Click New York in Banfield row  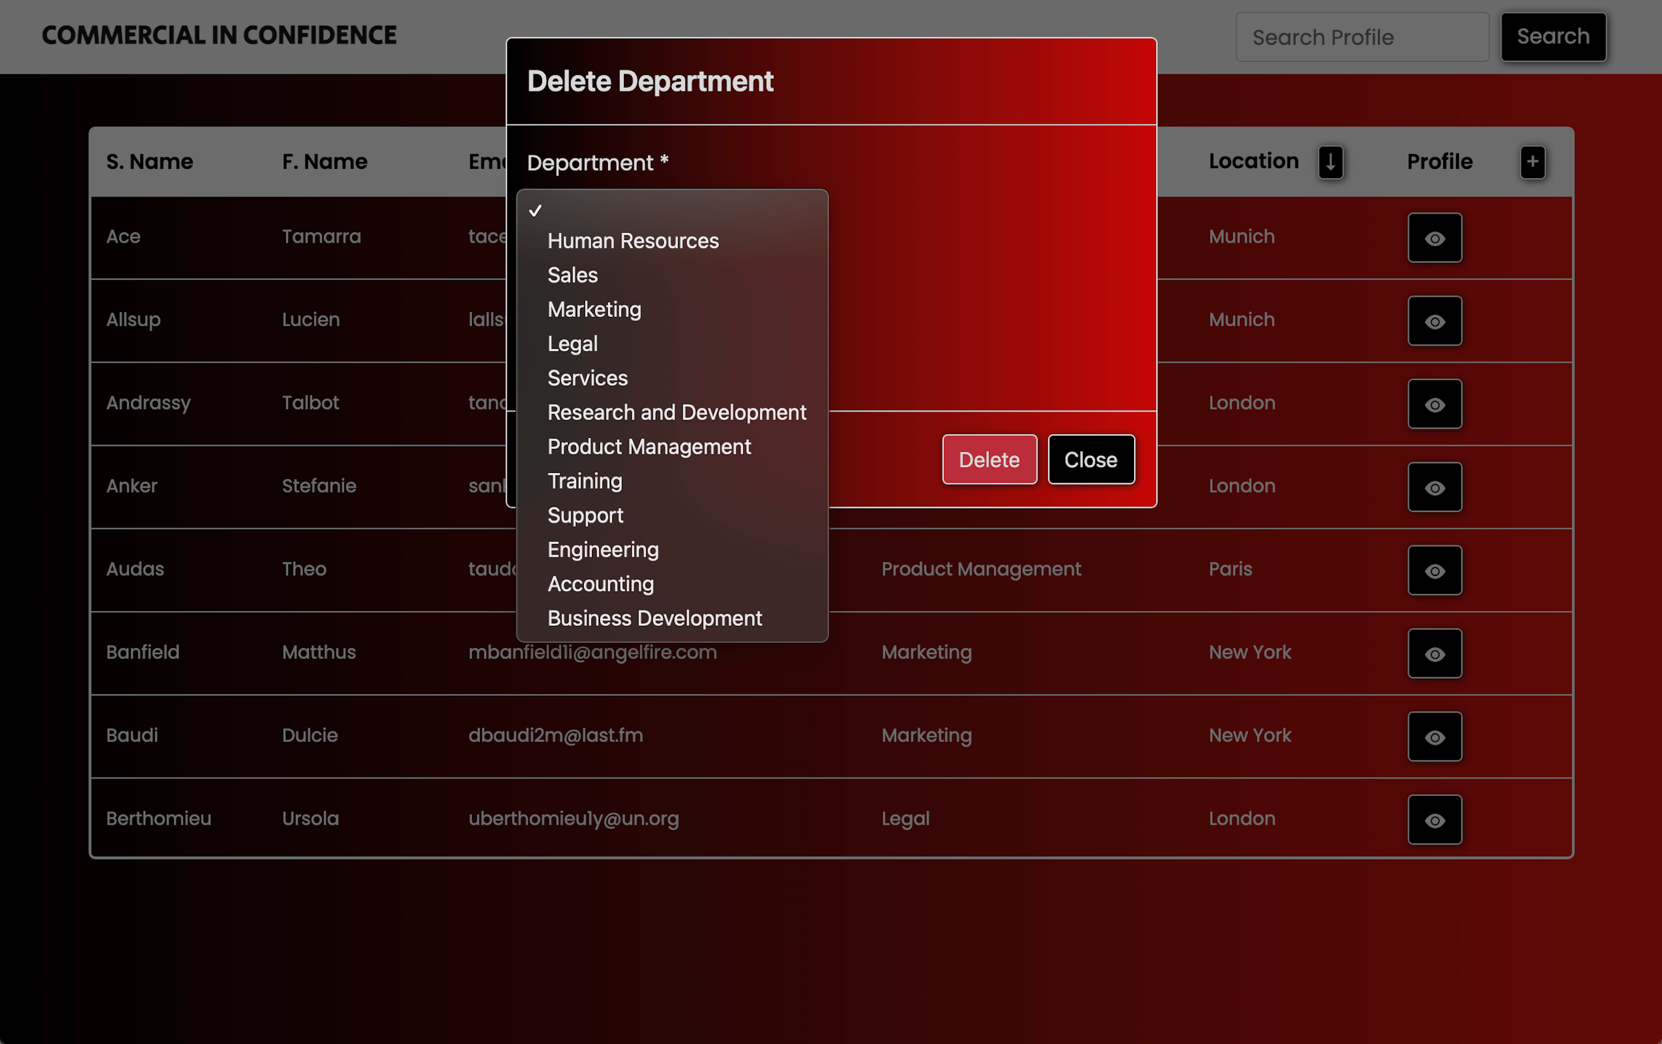tap(1249, 652)
